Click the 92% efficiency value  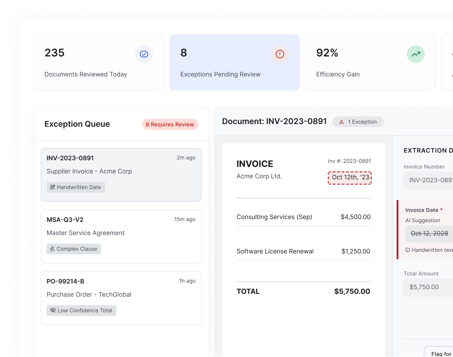327,53
